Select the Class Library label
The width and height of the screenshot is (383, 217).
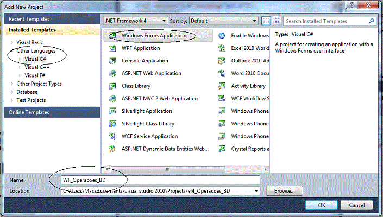pyautogui.click(x=136, y=86)
